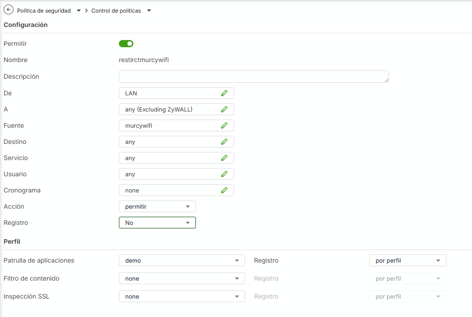The image size is (472, 317).
Task: Edit the Servicio field pencil icon
Action: coord(224,158)
